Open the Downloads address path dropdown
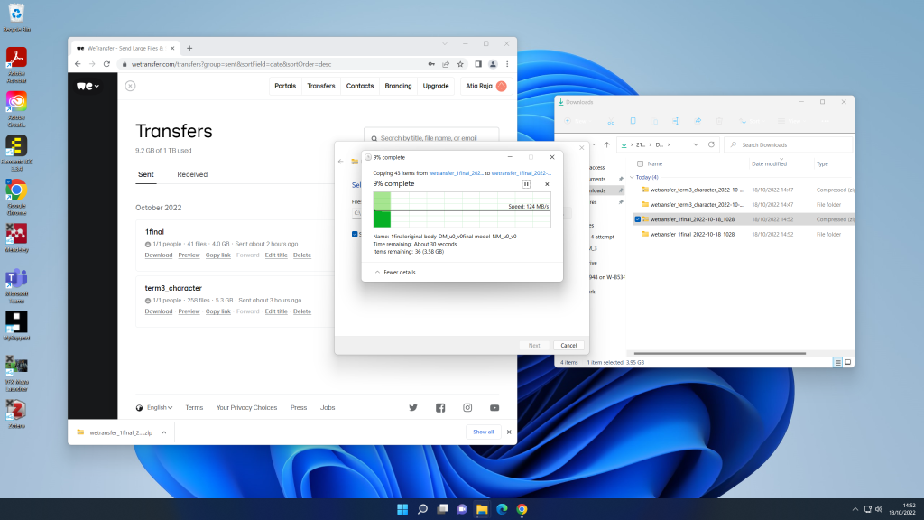The image size is (924, 520). tap(696, 145)
